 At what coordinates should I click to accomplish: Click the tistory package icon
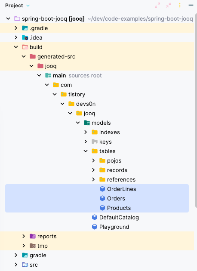click(x=64, y=94)
